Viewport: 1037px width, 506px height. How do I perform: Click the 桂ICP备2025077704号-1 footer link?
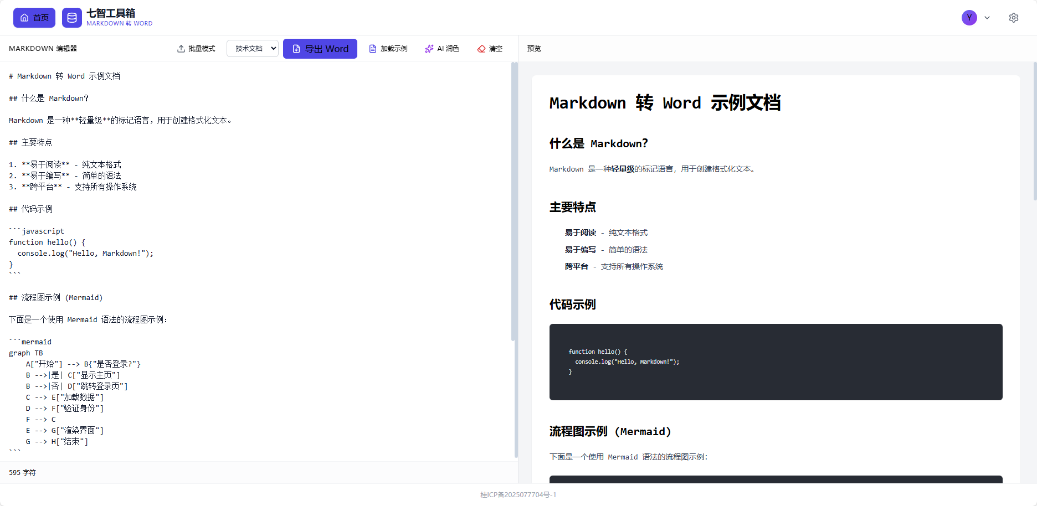point(518,495)
